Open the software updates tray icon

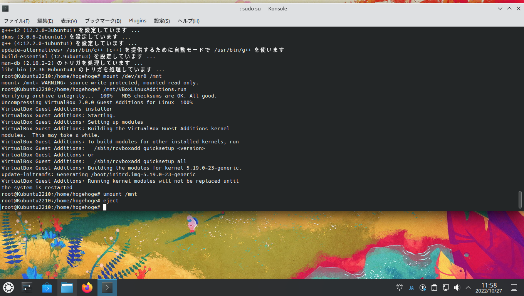pos(423,288)
